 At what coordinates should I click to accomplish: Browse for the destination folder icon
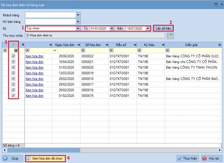coord(170,36)
